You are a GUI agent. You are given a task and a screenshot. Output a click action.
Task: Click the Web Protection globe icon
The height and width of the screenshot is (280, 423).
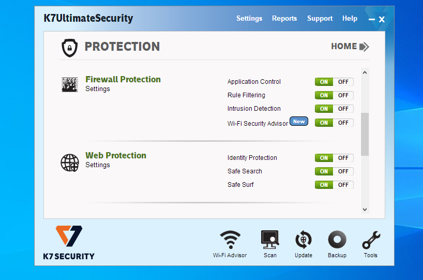(x=70, y=163)
